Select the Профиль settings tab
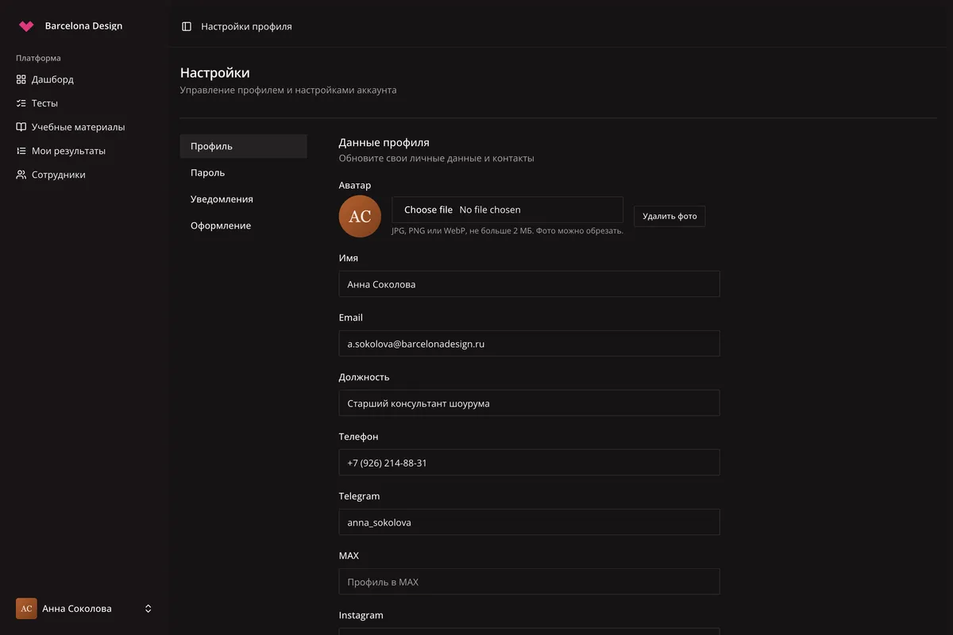Image resolution: width=953 pixels, height=635 pixels. pos(243,146)
